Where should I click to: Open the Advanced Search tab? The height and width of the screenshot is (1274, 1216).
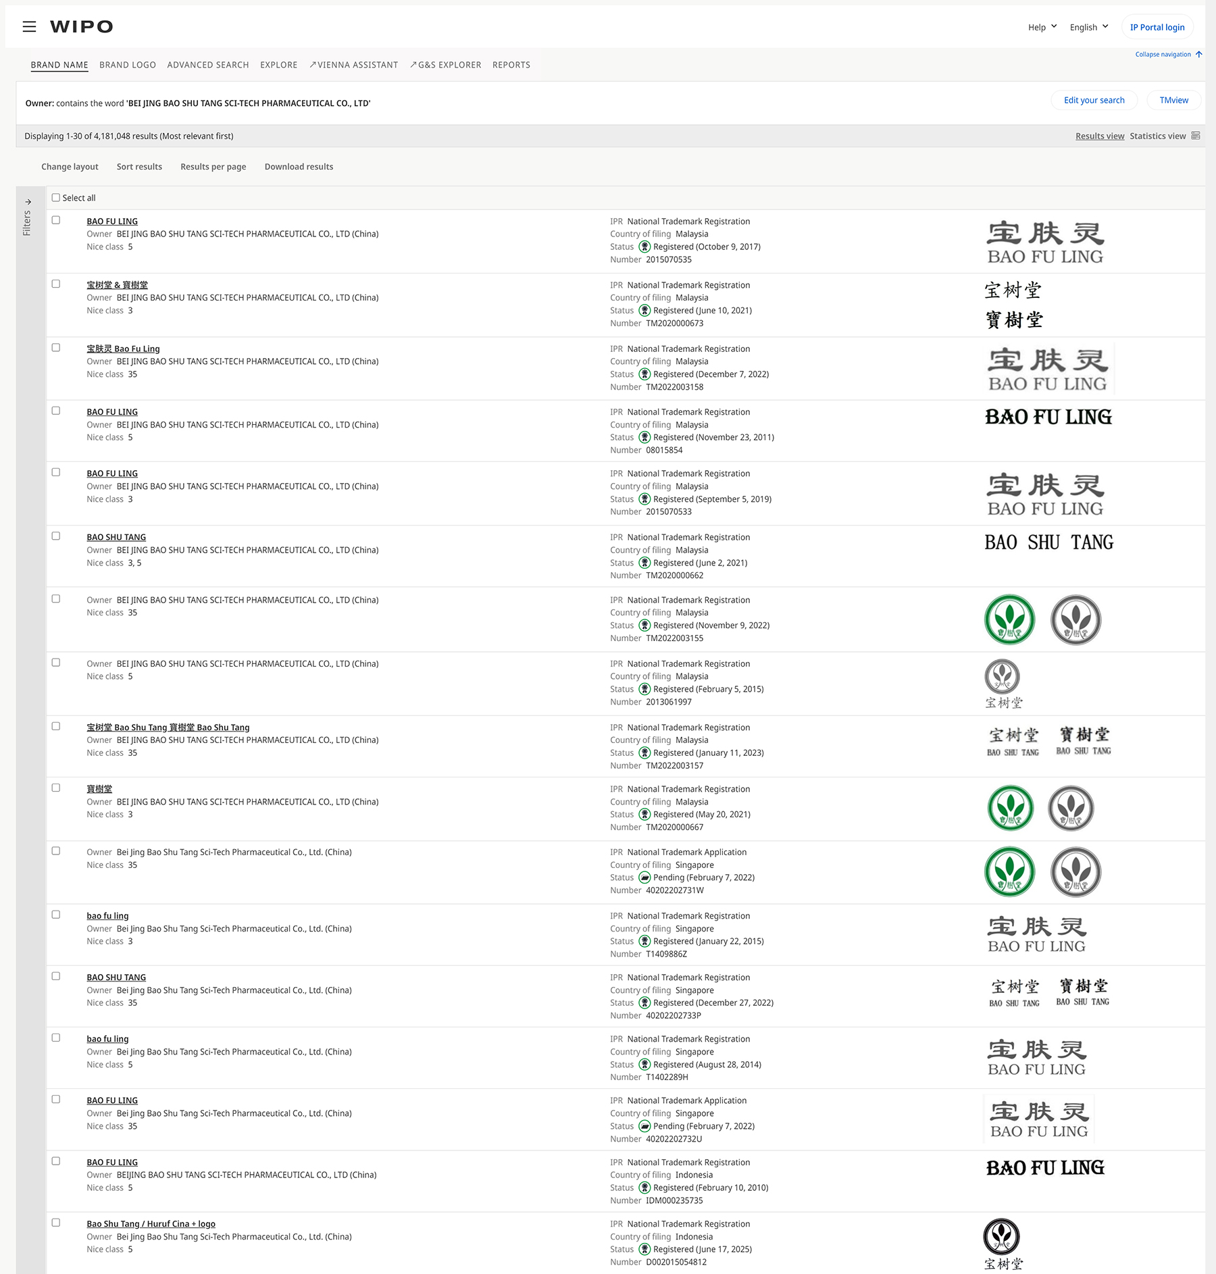pyautogui.click(x=208, y=65)
